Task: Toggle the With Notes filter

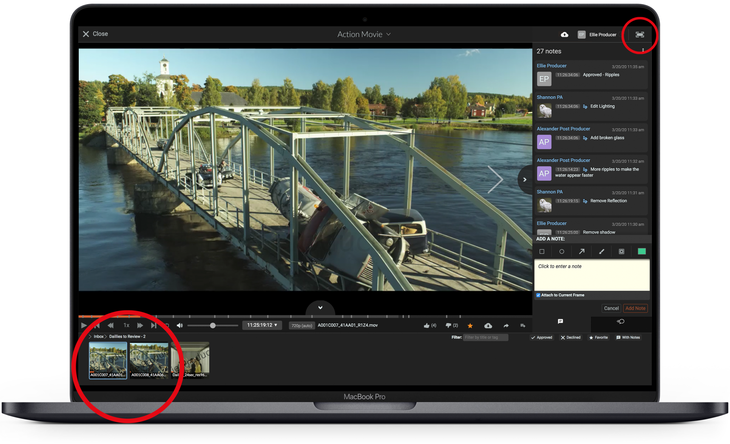Action: click(628, 338)
